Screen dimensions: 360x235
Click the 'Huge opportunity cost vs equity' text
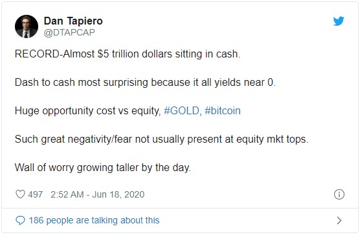coord(87,111)
